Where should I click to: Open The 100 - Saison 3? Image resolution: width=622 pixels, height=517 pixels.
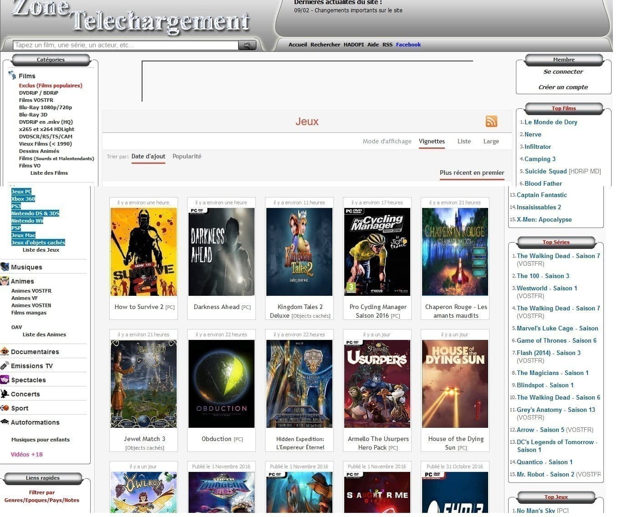point(543,276)
